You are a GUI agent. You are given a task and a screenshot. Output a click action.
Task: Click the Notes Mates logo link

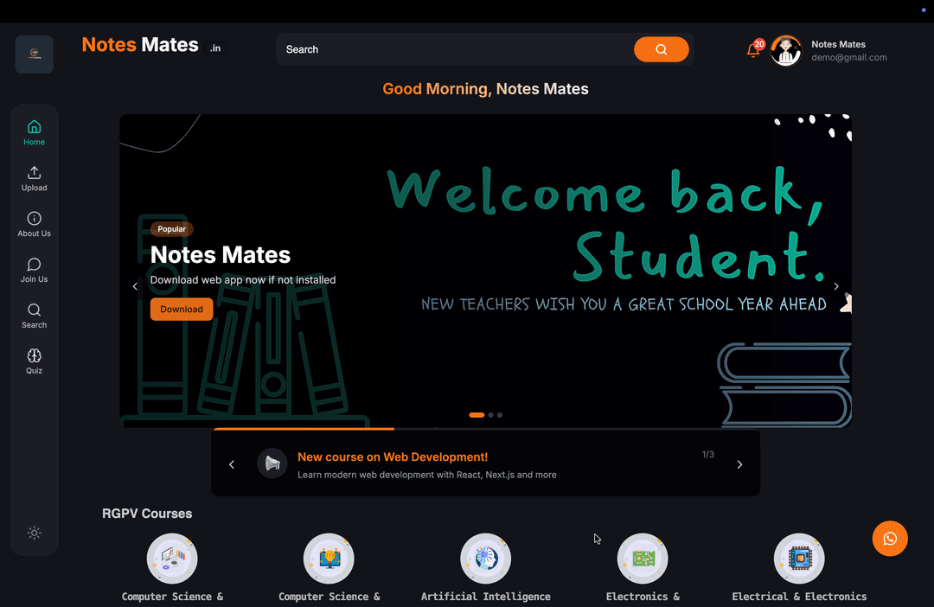140,45
